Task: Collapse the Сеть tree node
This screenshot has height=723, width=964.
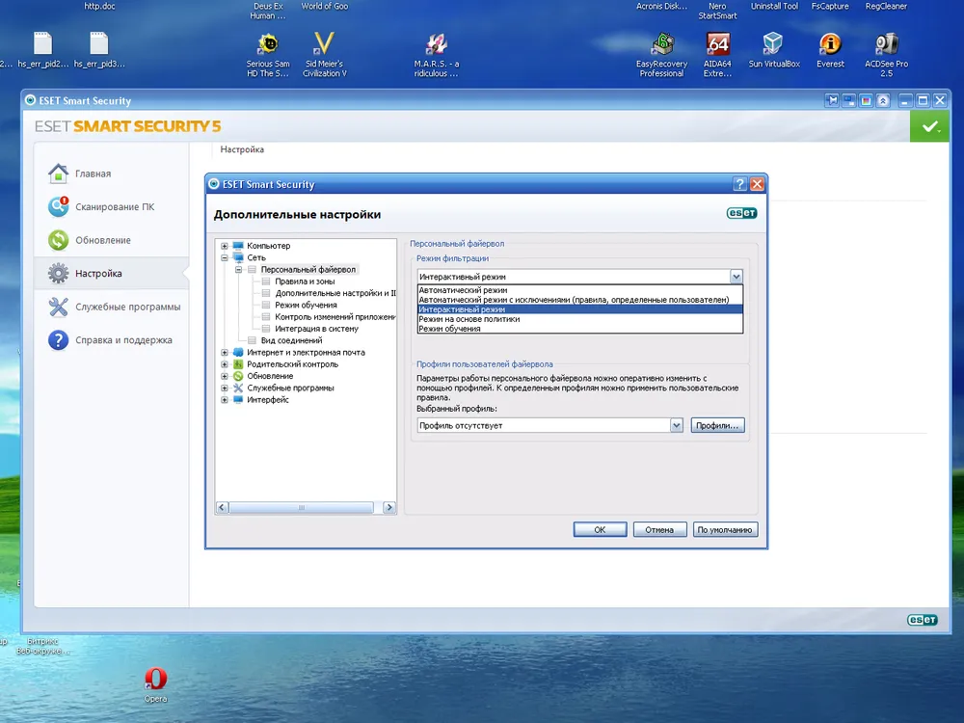Action: tap(225, 257)
